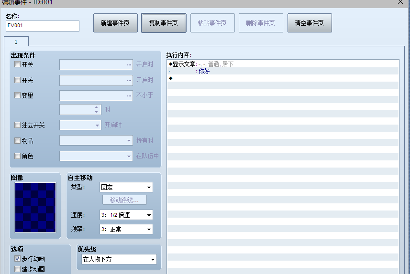Click the 清空事件页 button
410x274 pixels.
(x=310, y=23)
